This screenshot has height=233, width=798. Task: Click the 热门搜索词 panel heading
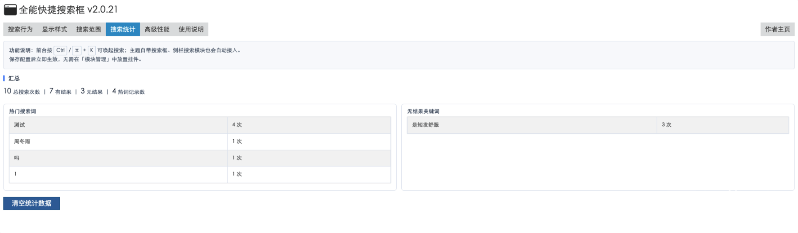tap(22, 111)
